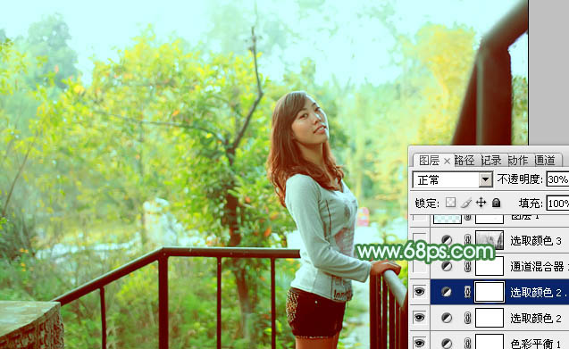Toggle lock all padlock icon
Viewport: 569px width, 349px height.
click(496, 203)
